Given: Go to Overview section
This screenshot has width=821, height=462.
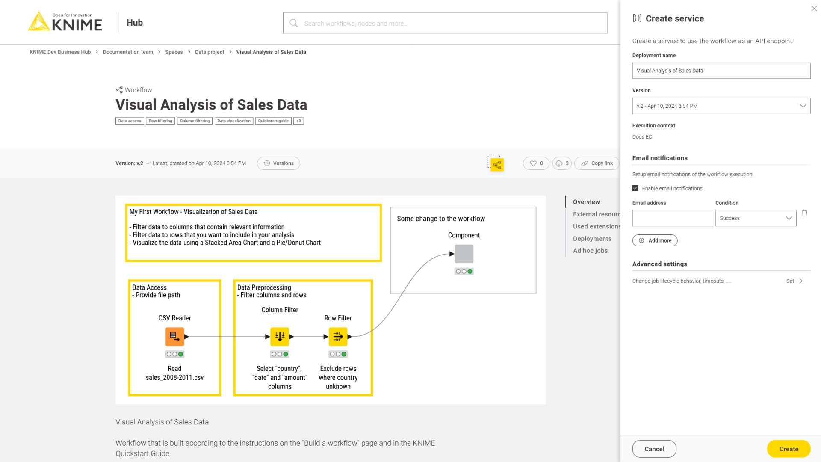Looking at the screenshot, I should (x=586, y=202).
